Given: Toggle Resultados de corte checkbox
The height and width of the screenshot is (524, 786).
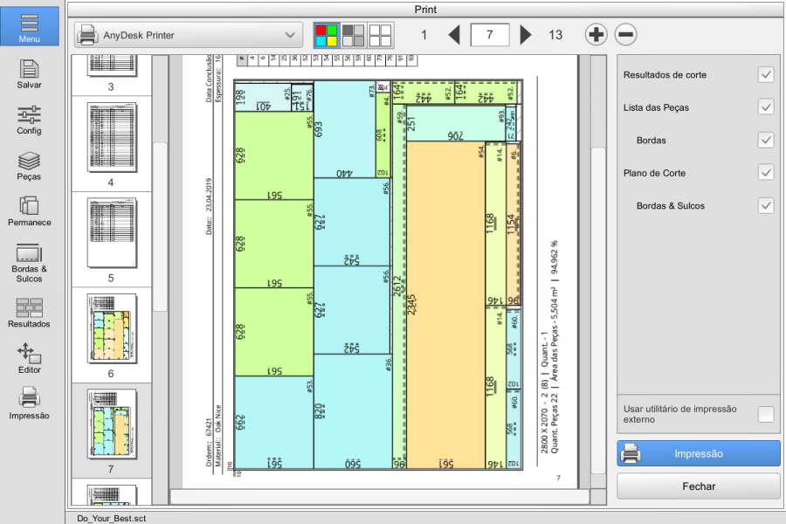Looking at the screenshot, I should [x=766, y=75].
